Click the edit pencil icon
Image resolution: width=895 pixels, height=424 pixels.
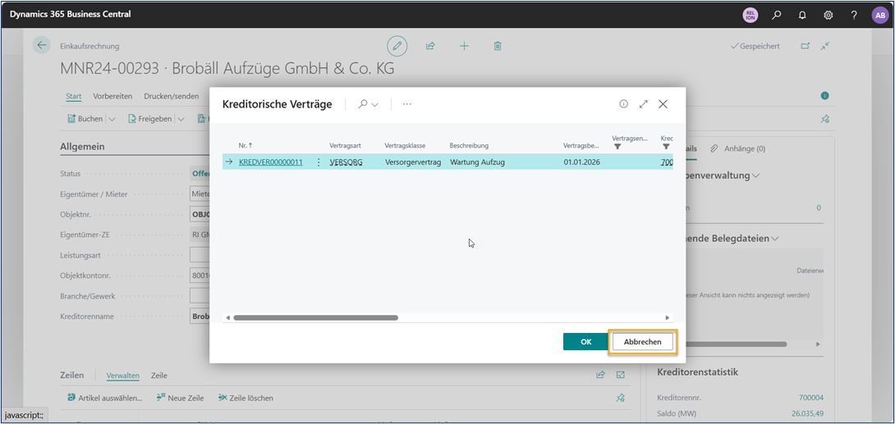pos(397,46)
